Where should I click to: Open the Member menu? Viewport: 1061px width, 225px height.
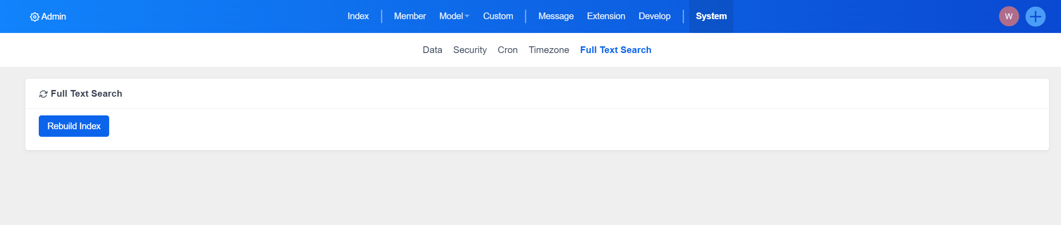(x=410, y=16)
